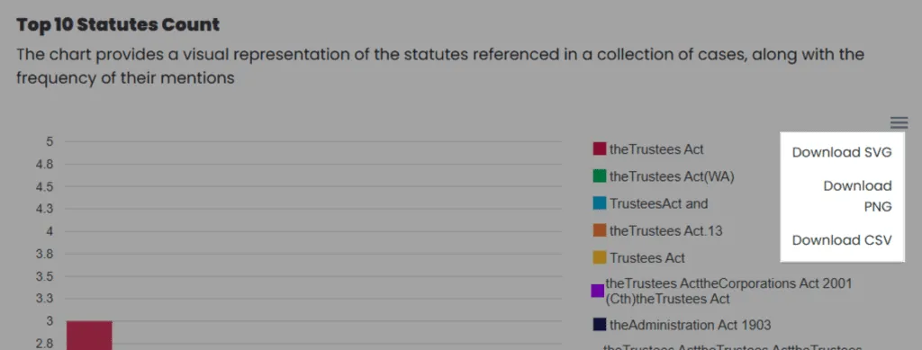Open the chart hamburger menu icon
Screen dimensions: 922x350
tap(899, 122)
